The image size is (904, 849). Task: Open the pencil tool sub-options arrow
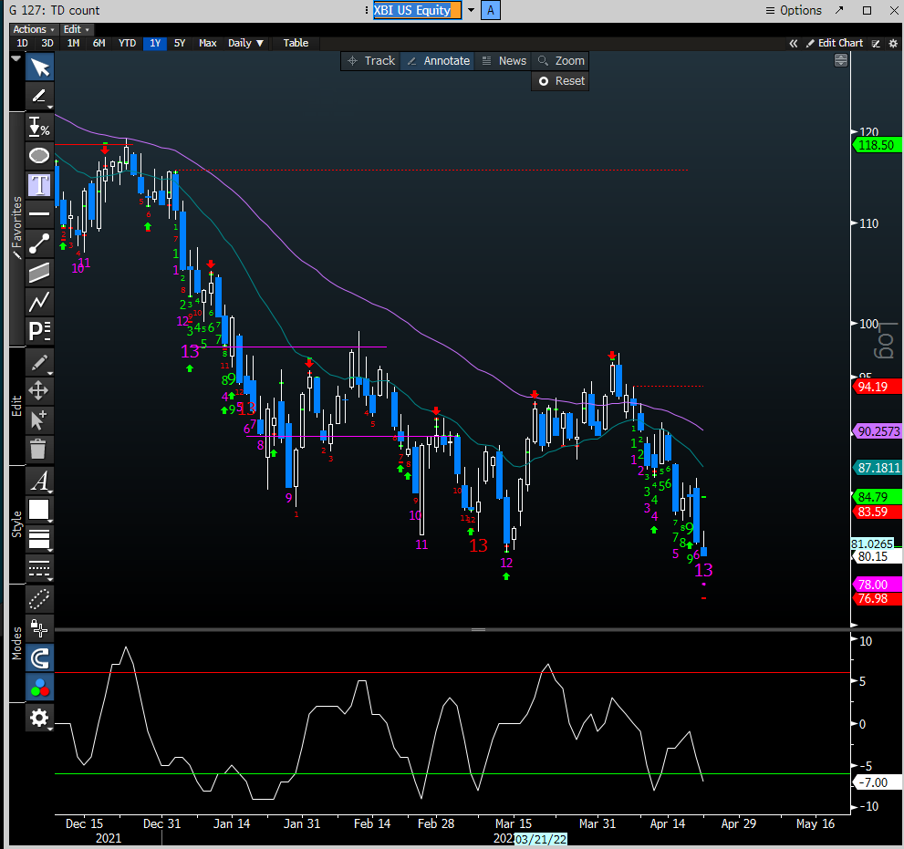coord(50,108)
